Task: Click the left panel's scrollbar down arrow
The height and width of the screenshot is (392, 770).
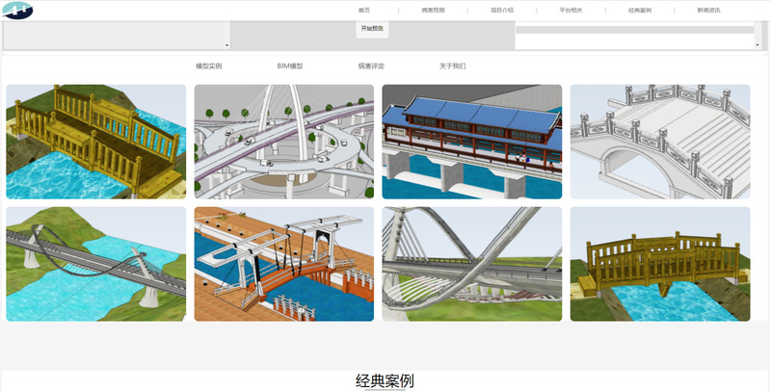Action: 227,45
